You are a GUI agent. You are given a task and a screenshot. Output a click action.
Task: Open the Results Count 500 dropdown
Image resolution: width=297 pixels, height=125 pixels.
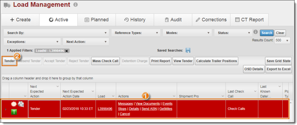(282, 40)
